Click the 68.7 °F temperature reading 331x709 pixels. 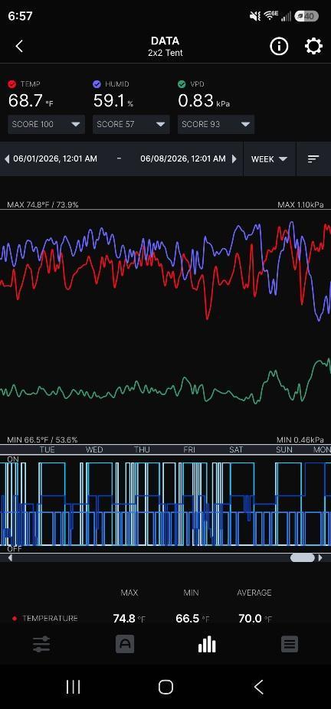click(x=31, y=101)
